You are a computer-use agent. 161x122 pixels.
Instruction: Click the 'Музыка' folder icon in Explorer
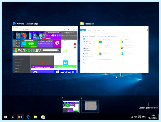pyautogui.click(x=122, y=54)
